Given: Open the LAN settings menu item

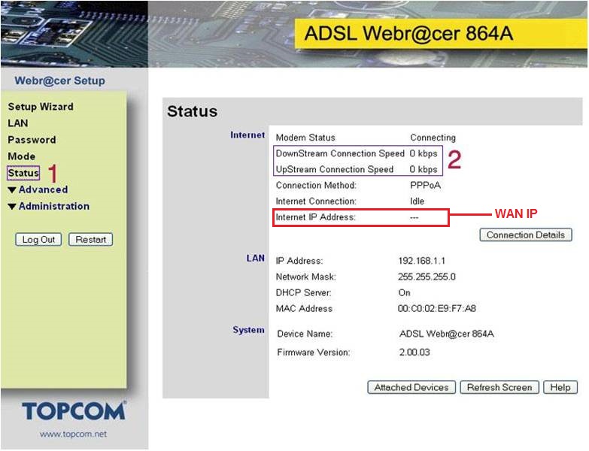Looking at the screenshot, I should click(x=17, y=123).
